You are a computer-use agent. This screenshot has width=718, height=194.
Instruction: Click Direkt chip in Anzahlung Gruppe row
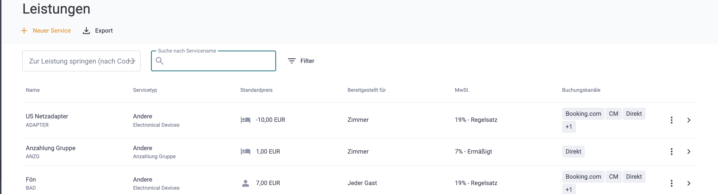(573, 152)
